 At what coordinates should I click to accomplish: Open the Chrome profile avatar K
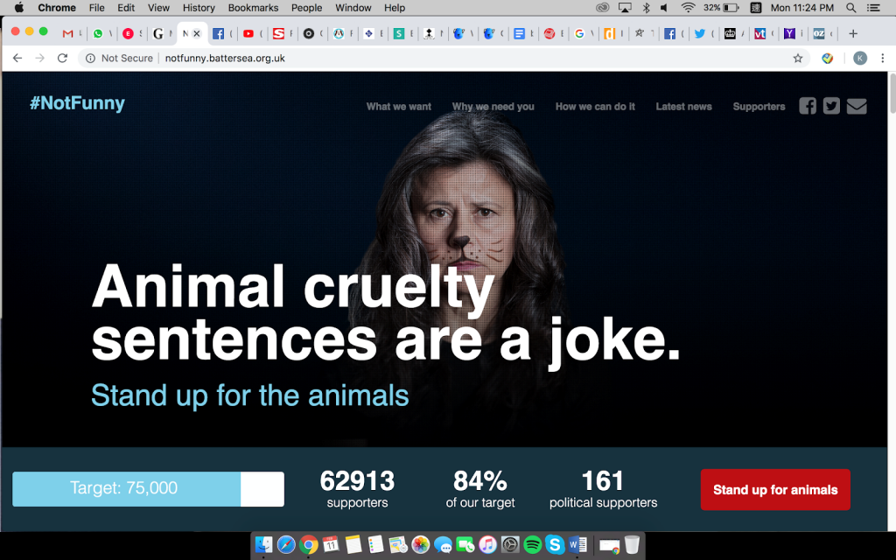click(860, 58)
